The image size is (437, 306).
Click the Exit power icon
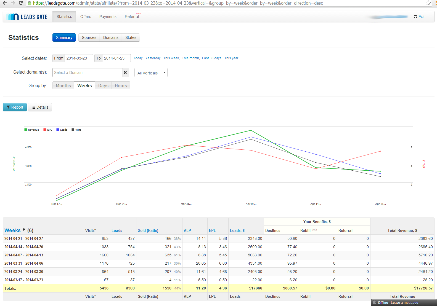point(415,17)
